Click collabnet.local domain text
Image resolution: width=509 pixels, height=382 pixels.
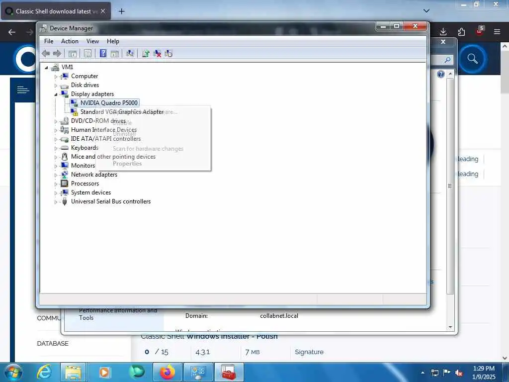(x=279, y=316)
